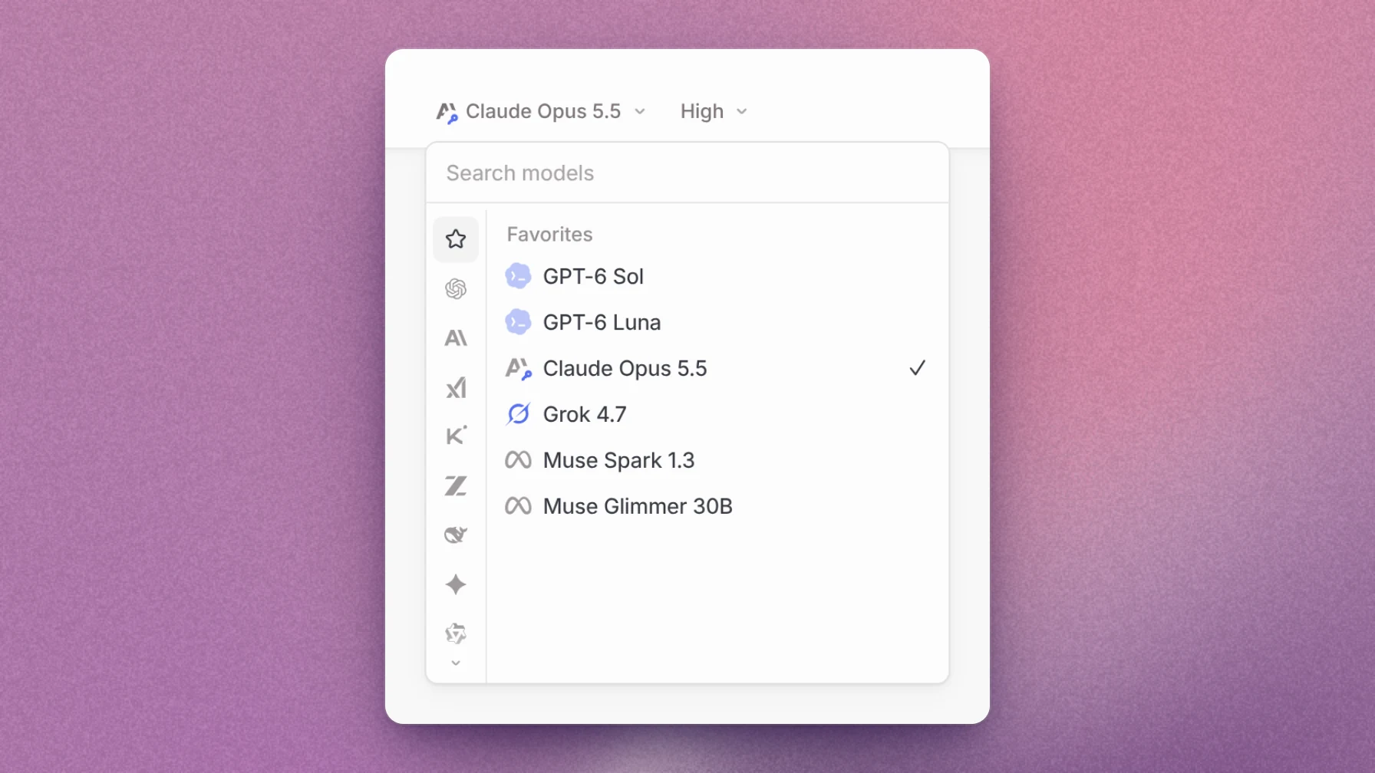Click into the Search models field

pyautogui.click(x=687, y=173)
